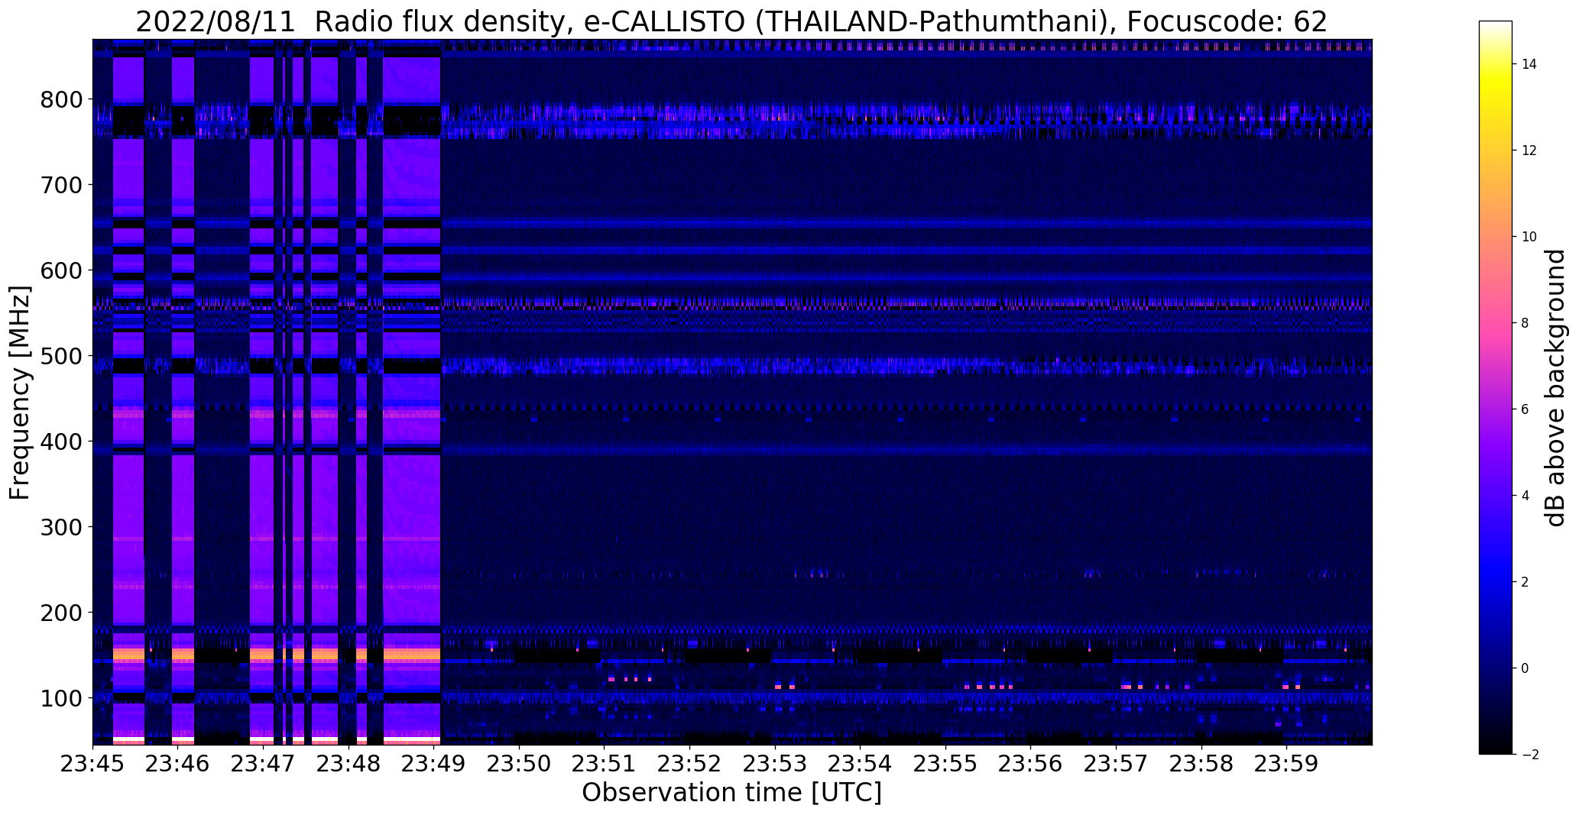This screenshot has height=815, width=1579.
Task: Click the 23:51 time tick label
Action: click(605, 764)
